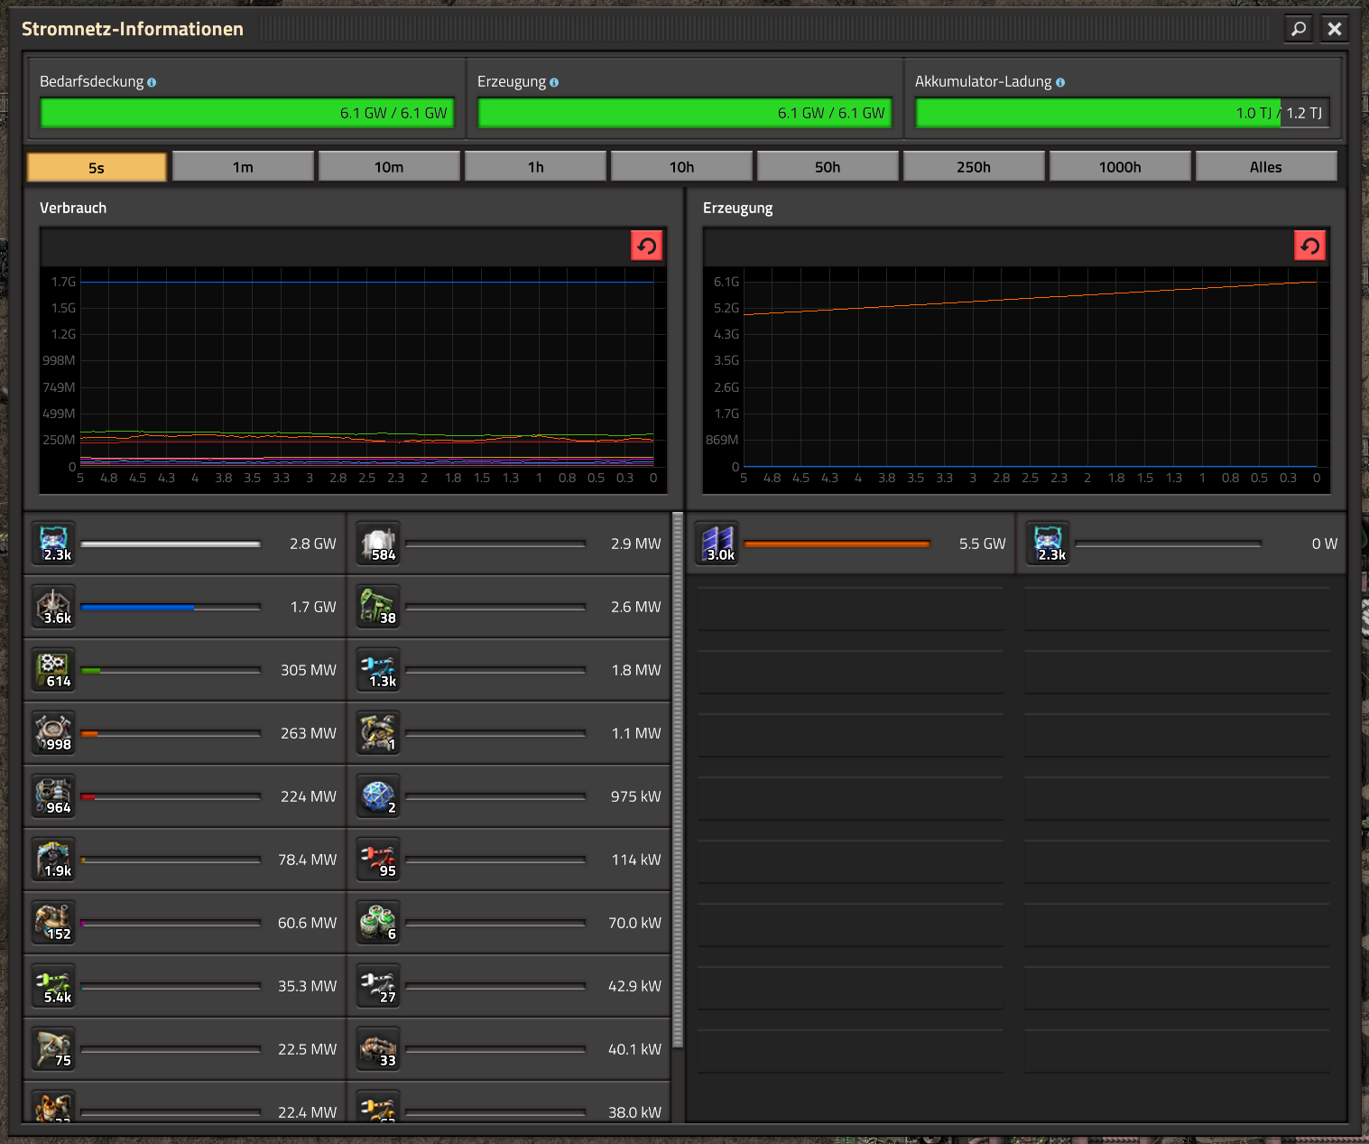The height and width of the screenshot is (1144, 1369).
Task: Click the white bar of the 2.8 GW row
Action: point(171,544)
